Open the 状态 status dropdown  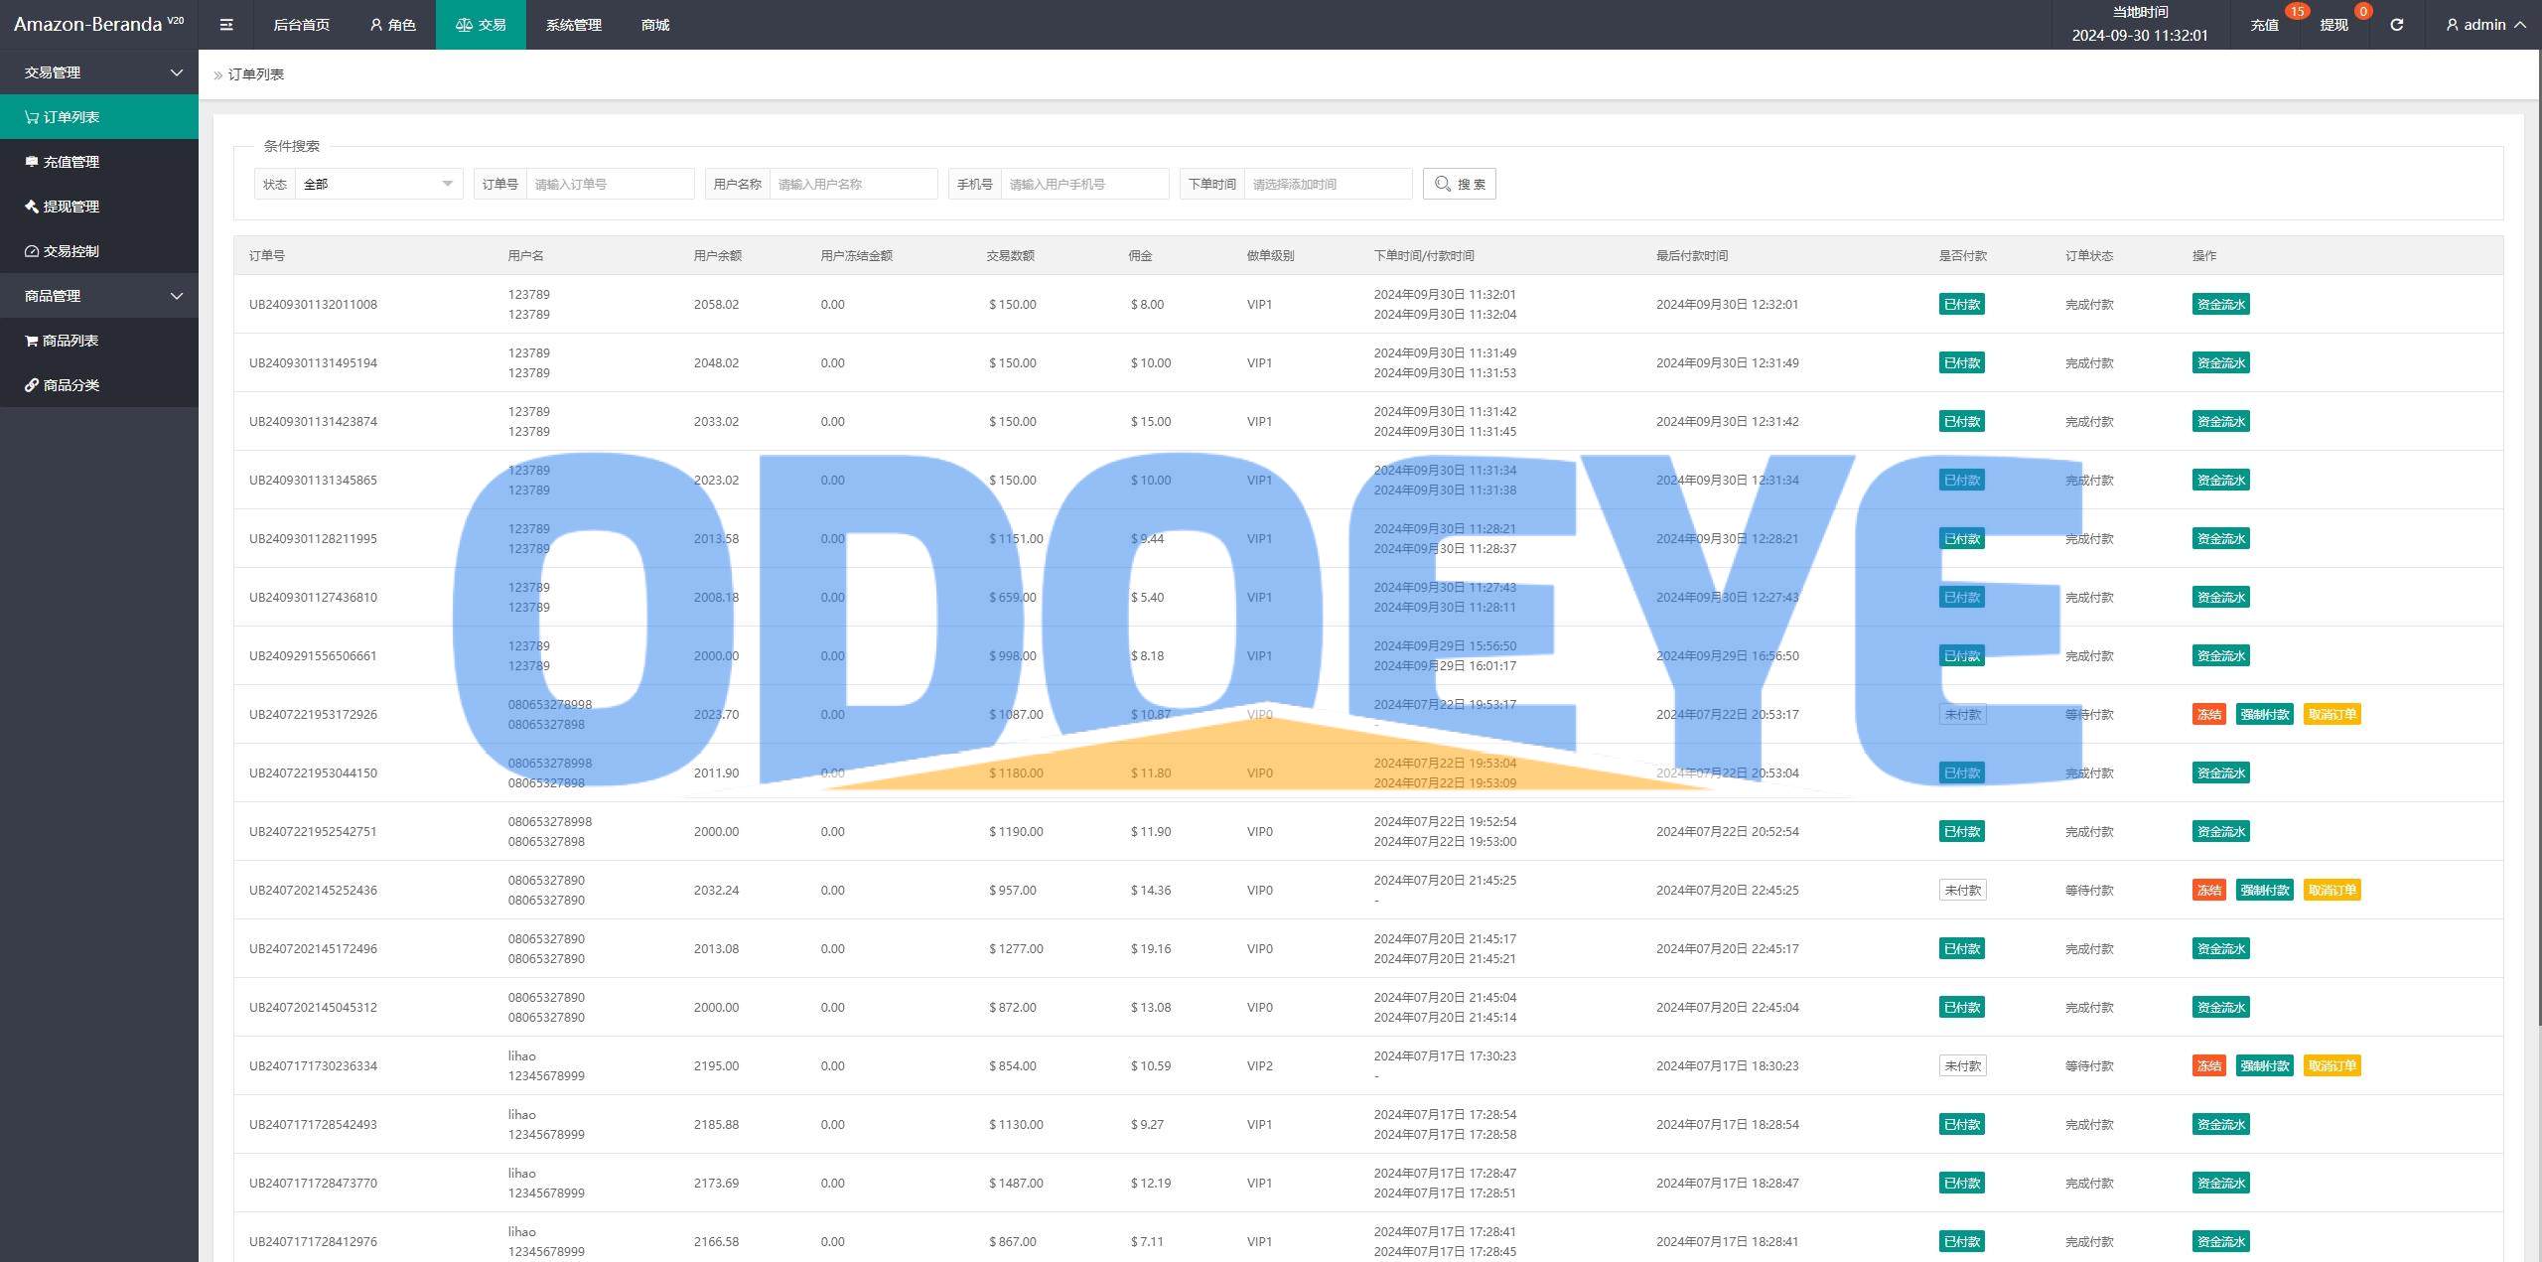pyautogui.click(x=378, y=184)
